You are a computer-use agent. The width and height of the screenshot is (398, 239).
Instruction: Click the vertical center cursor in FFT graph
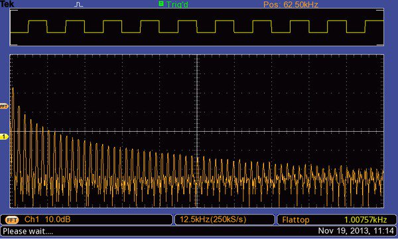197,131
